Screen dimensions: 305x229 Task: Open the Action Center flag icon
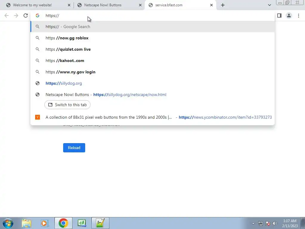click(268, 223)
